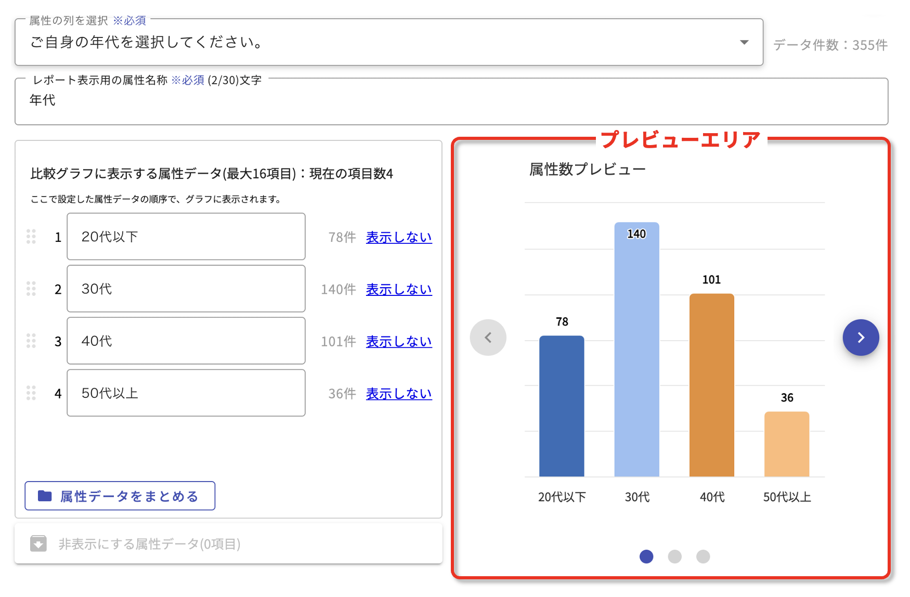This screenshot has height=597, width=910.
Task: Click 表示しない for 50代以上
Action: (399, 394)
